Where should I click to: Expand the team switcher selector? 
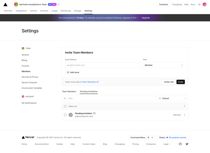[59, 4]
